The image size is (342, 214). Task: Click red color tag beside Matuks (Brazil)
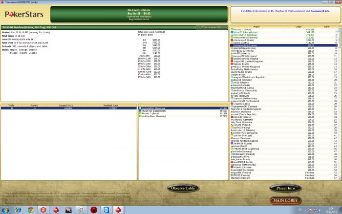coord(232,64)
